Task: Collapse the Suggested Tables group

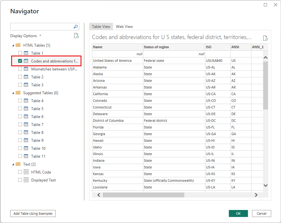Action: [13, 93]
